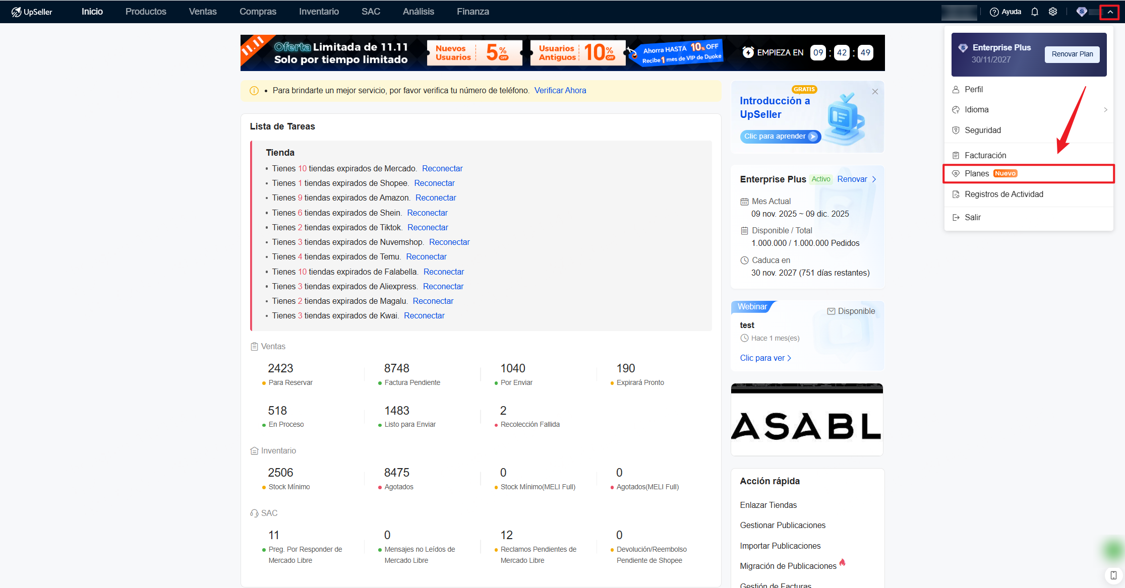The width and height of the screenshot is (1125, 588).
Task: Click the ASABL banner thumbnail
Action: point(806,419)
